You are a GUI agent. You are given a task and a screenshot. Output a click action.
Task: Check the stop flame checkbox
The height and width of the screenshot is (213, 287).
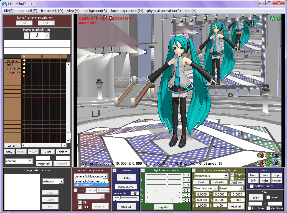pos(268,208)
